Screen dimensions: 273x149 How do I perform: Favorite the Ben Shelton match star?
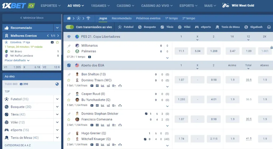tap(69, 80)
